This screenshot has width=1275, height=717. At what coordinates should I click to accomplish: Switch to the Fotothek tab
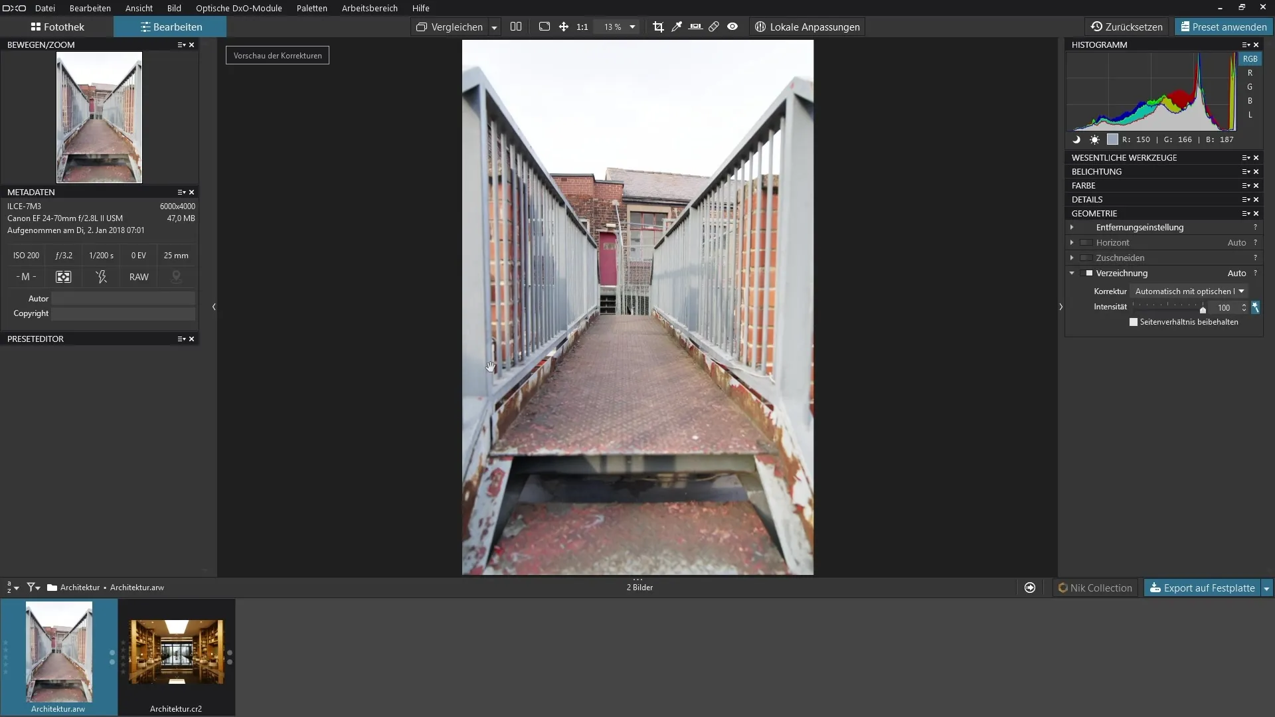click(x=57, y=27)
